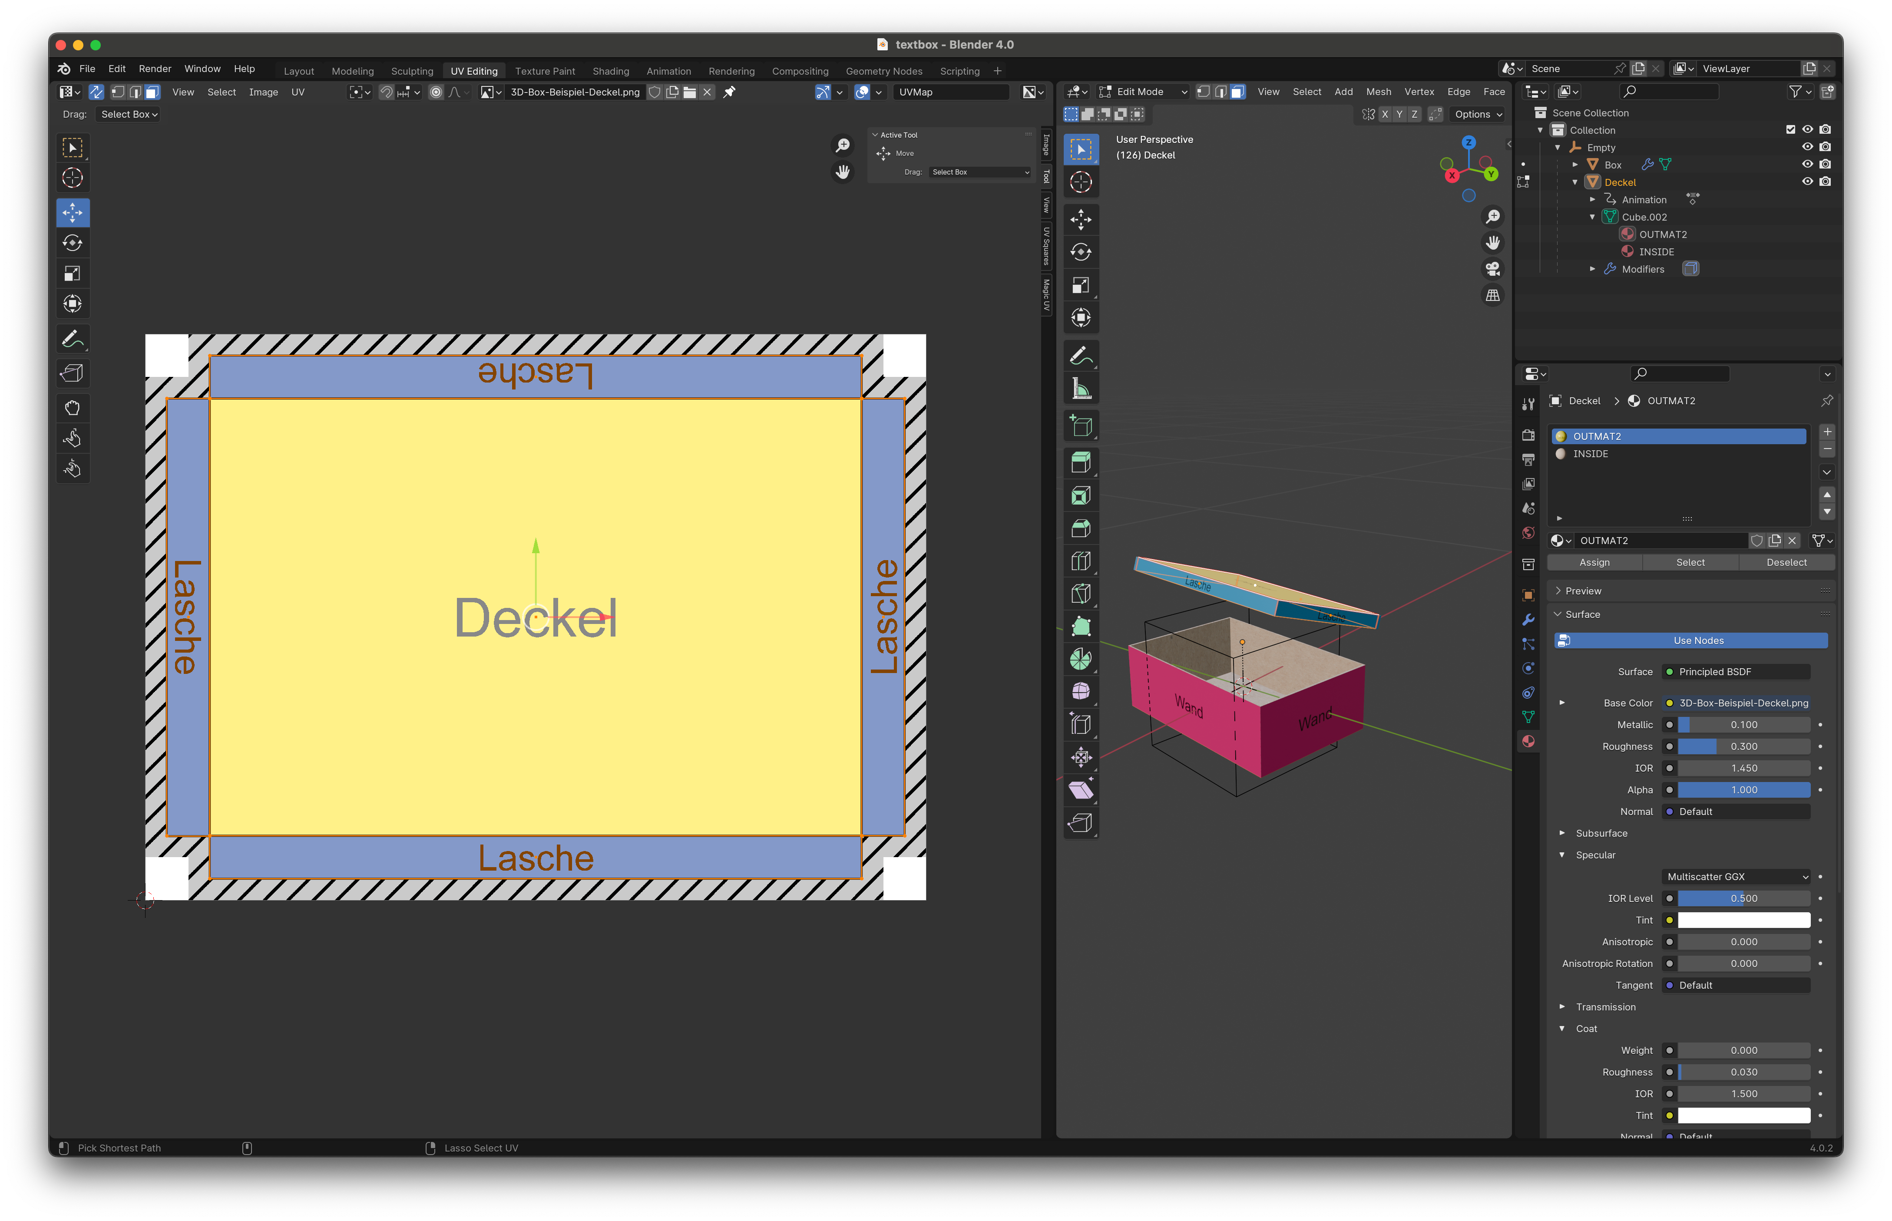Activate the Knife tool in 3D viewport
Viewport: 1892px width, 1221px height.
pos(1081,594)
